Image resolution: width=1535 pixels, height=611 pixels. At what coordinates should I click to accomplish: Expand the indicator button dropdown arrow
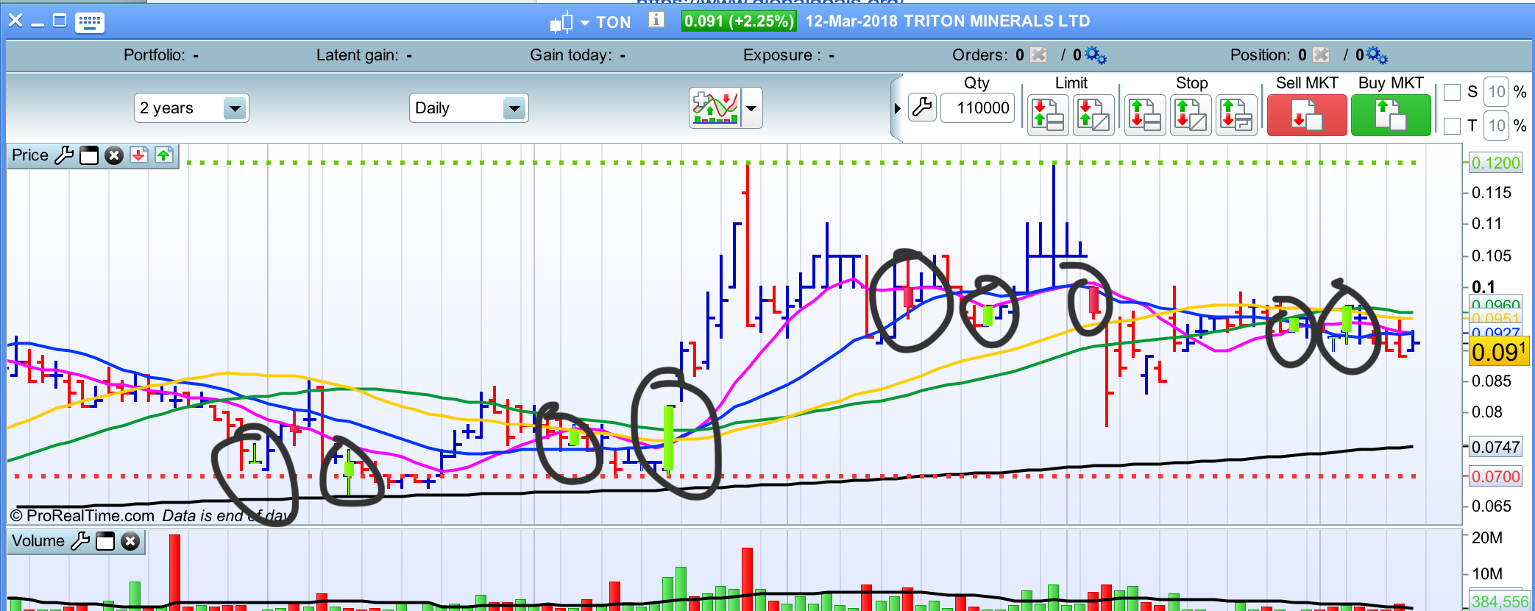[751, 108]
